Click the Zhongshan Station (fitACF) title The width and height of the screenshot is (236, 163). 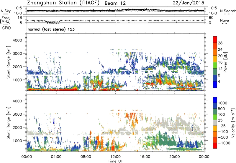(63, 3)
